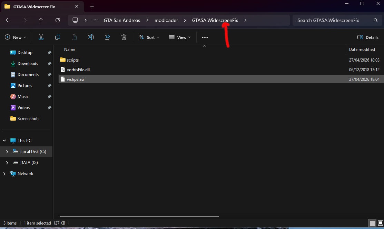The height and width of the screenshot is (229, 384).
Task: Open Screenshots folder in navigation pane
Action: point(28,118)
